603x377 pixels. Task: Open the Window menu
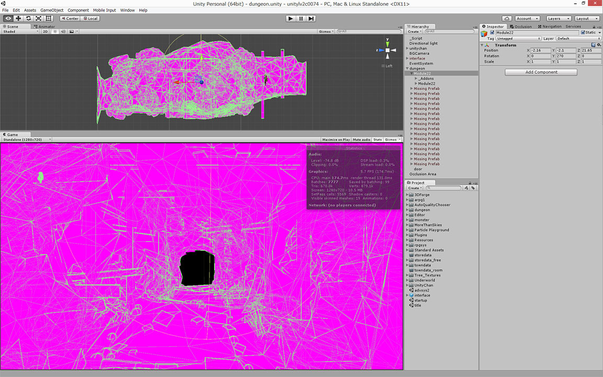(x=127, y=10)
